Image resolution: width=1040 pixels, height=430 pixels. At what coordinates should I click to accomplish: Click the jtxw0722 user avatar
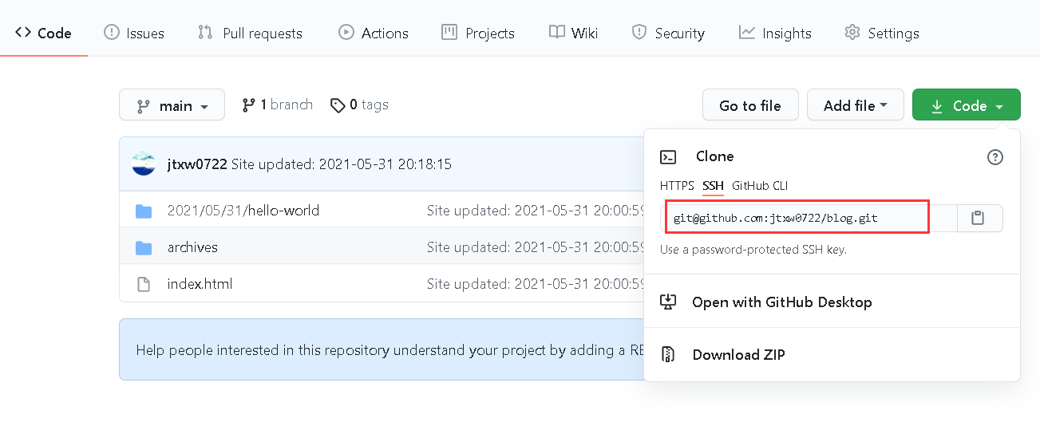point(144,164)
